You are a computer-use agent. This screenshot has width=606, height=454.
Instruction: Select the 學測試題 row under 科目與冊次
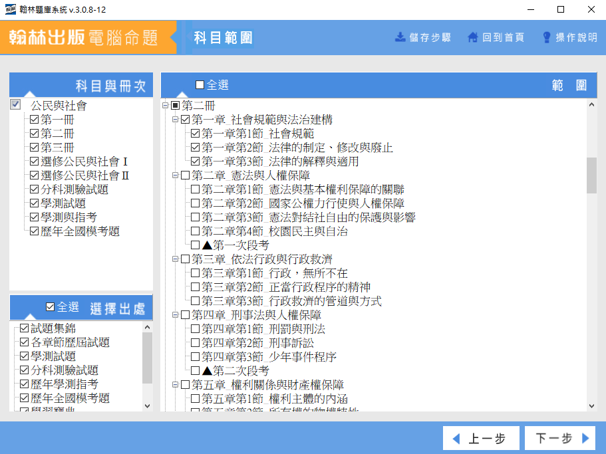click(x=63, y=203)
